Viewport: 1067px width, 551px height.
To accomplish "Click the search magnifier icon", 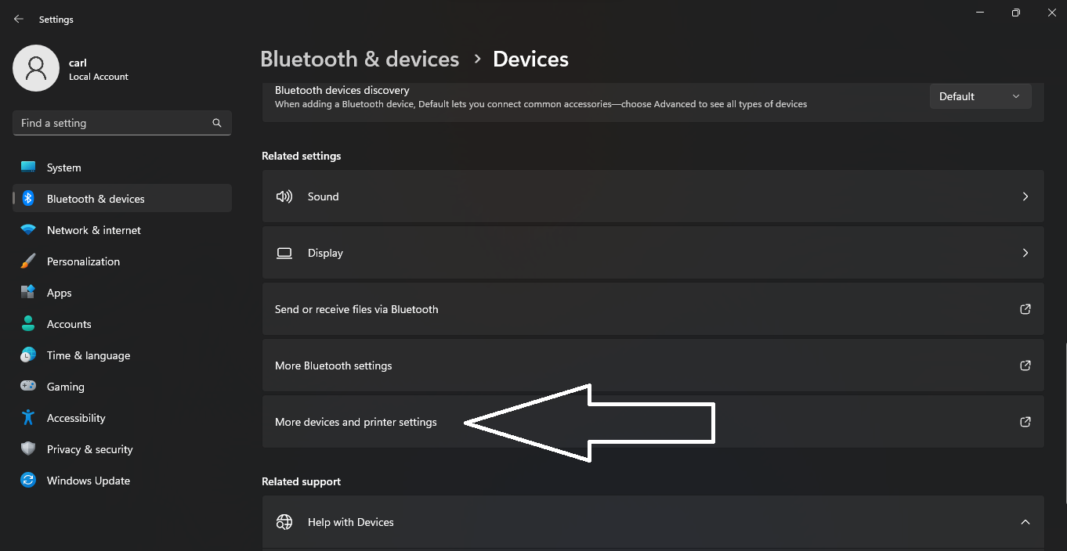I will click(217, 123).
